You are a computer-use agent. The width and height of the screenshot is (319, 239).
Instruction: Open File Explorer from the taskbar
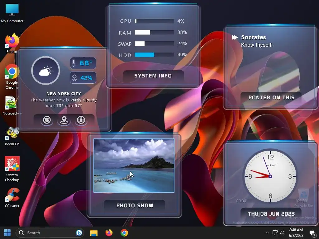click(x=94, y=233)
